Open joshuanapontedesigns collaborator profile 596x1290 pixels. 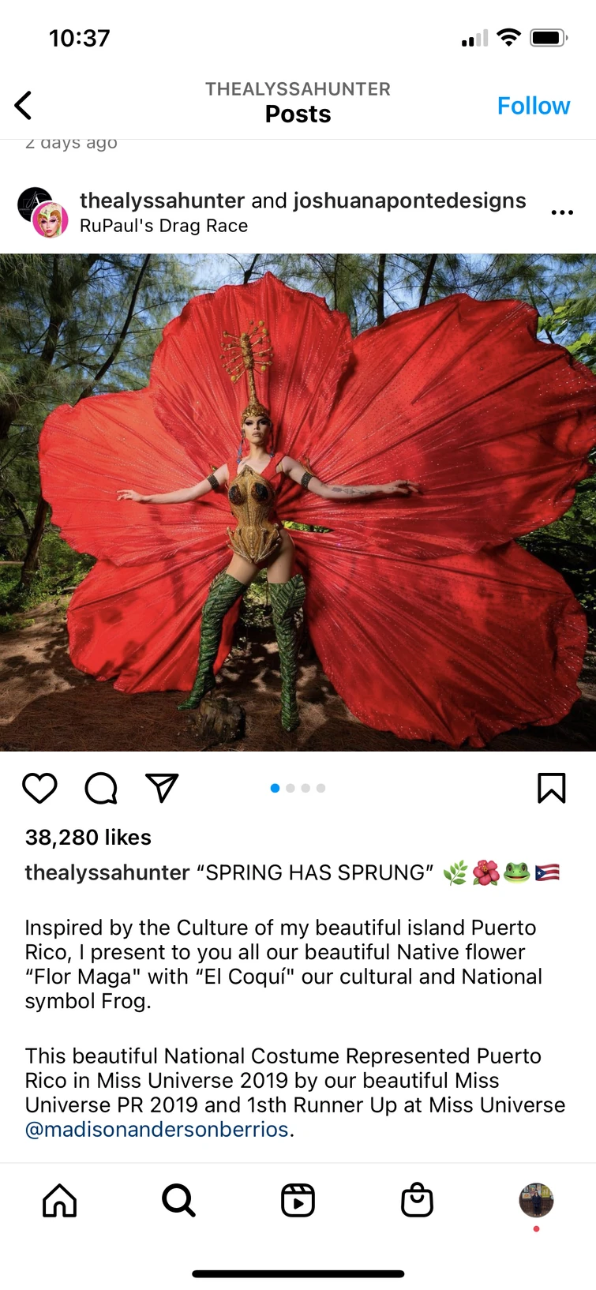pos(409,201)
